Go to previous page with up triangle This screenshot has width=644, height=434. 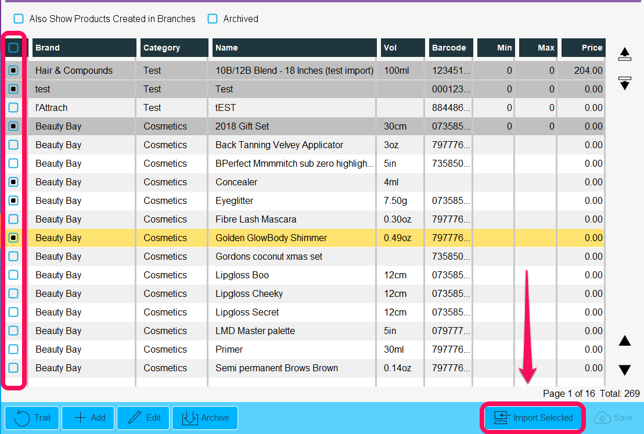coord(625,341)
